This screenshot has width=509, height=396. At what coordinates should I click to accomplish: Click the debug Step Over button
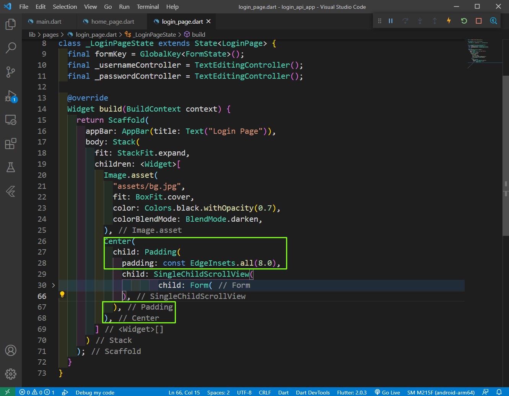(x=405, y=21)
